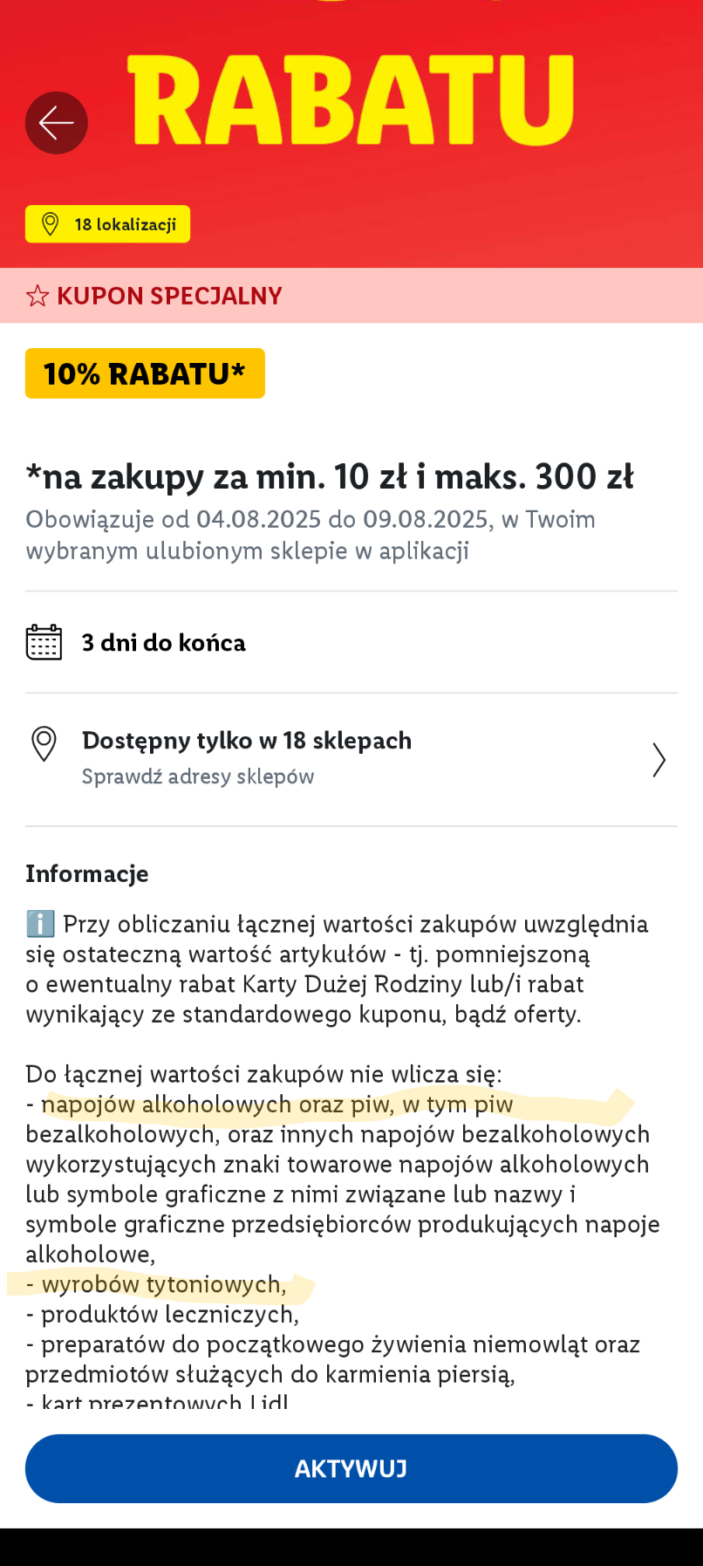Tap highlighted "wyrobów tytoniowych" line

164,1284
